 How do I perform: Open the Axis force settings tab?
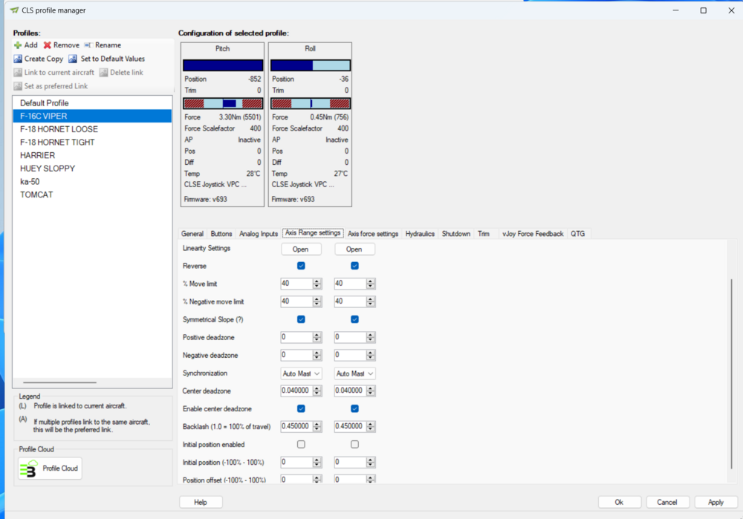373,233
